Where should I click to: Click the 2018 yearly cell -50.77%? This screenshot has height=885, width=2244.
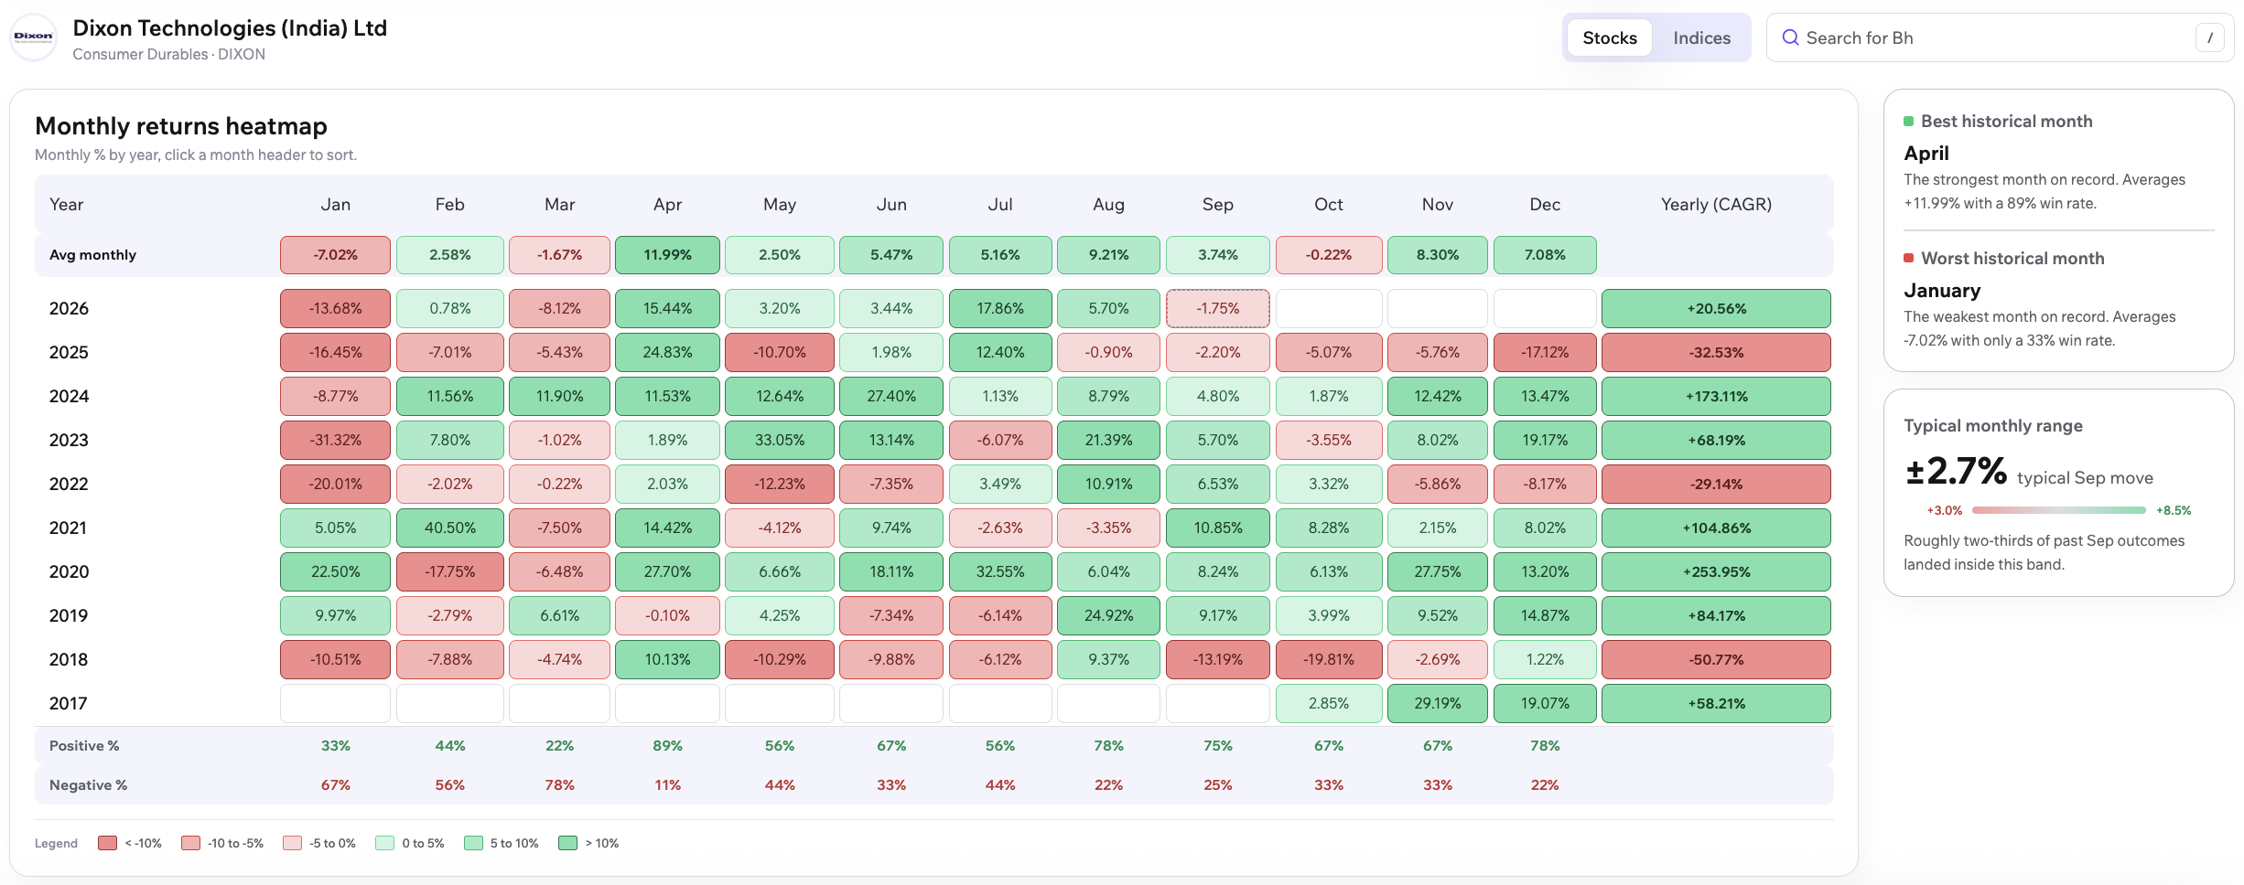1716,659
